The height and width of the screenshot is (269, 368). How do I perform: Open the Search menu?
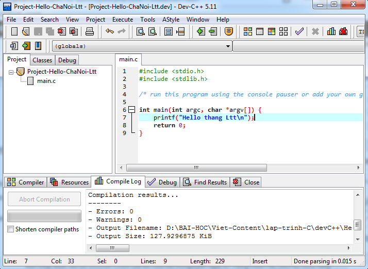pyautogui.click(x=49, y=20)
